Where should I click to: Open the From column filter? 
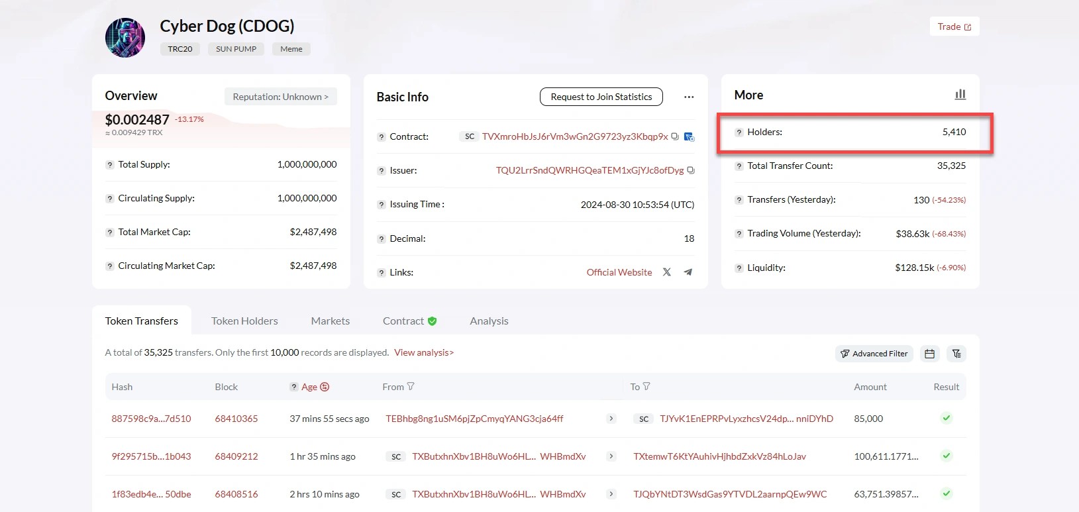click(x=411, y=386)
